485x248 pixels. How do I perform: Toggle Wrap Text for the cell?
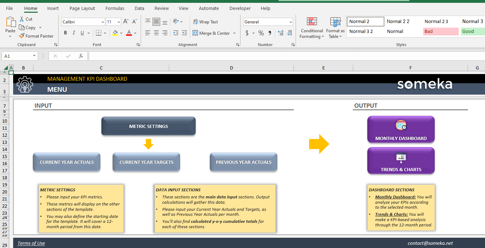(205, 22)
